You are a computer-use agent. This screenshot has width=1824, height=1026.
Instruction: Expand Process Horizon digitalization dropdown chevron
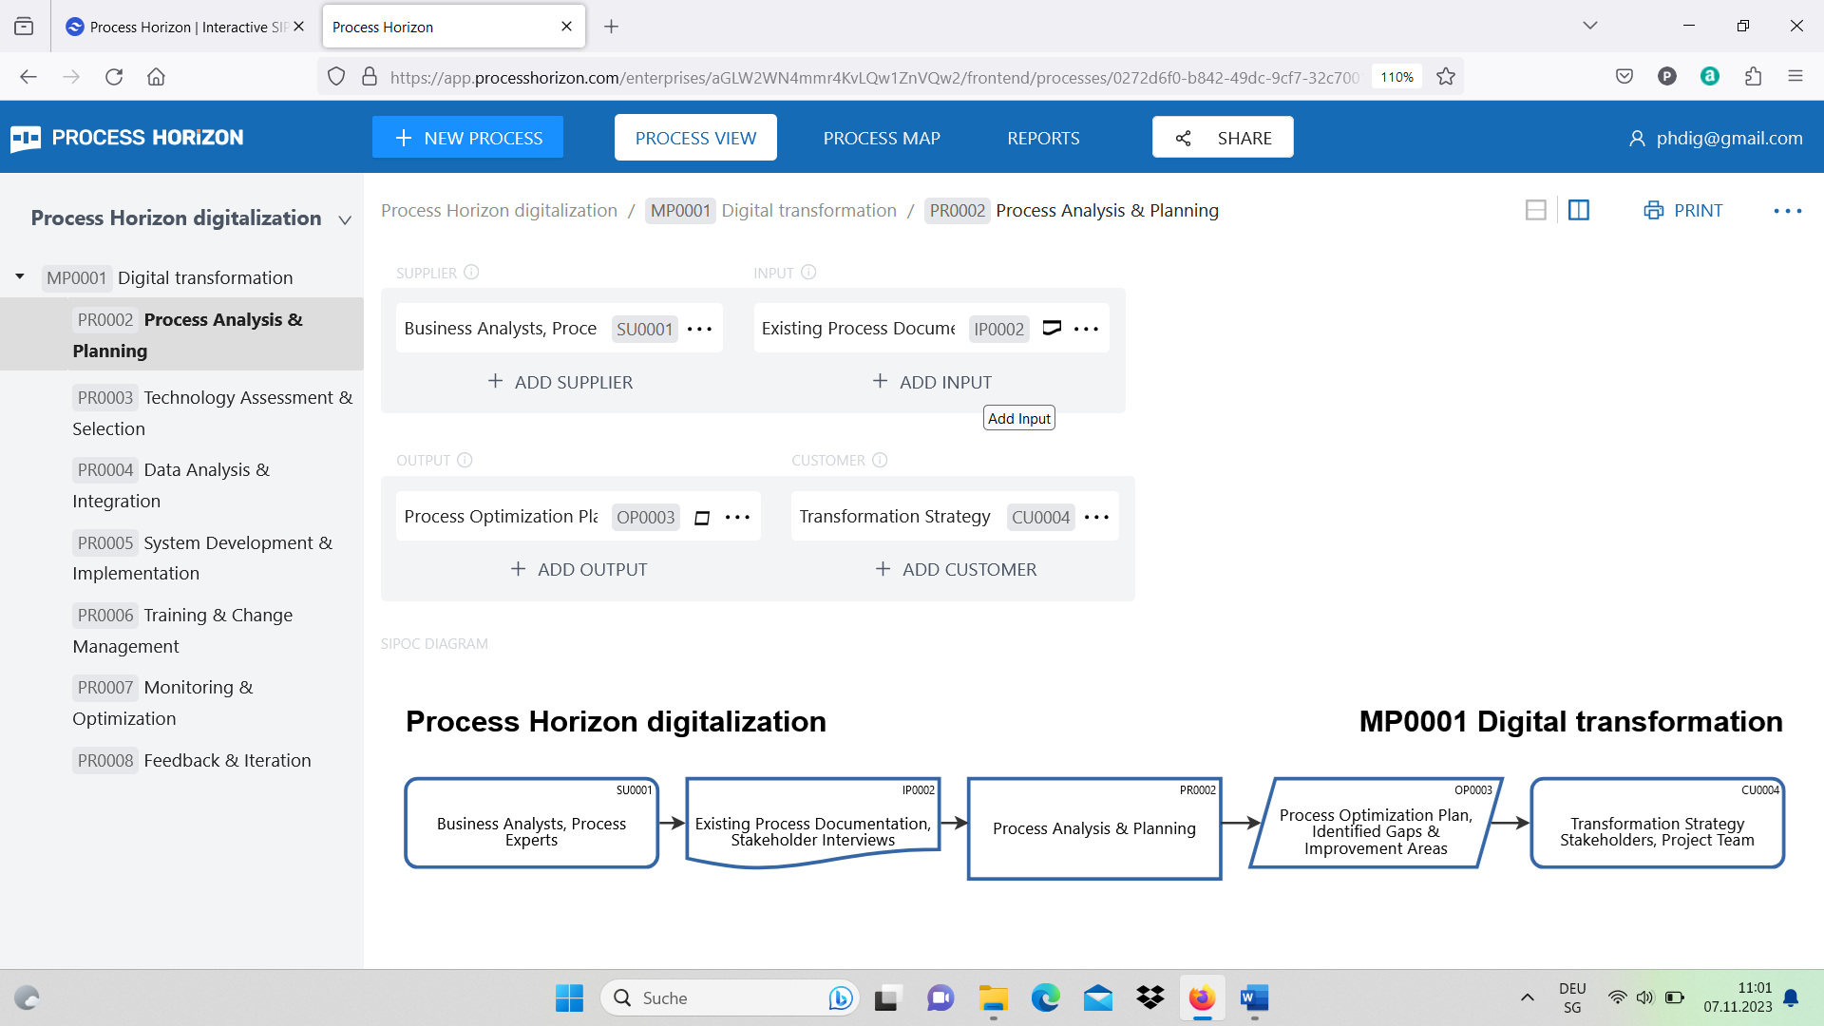(345, 219)
